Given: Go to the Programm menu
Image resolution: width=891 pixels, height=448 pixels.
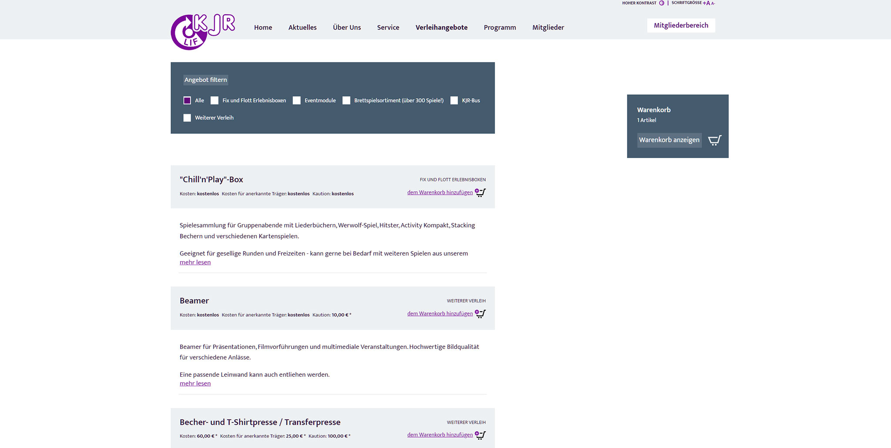Looking at the screenshot, I should click(499, 27).
